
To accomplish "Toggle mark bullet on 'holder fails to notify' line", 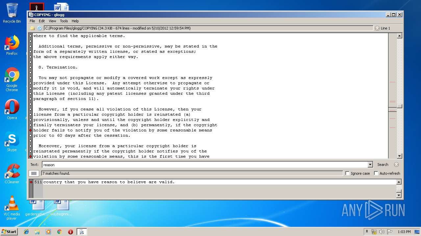I will (31, 130).
